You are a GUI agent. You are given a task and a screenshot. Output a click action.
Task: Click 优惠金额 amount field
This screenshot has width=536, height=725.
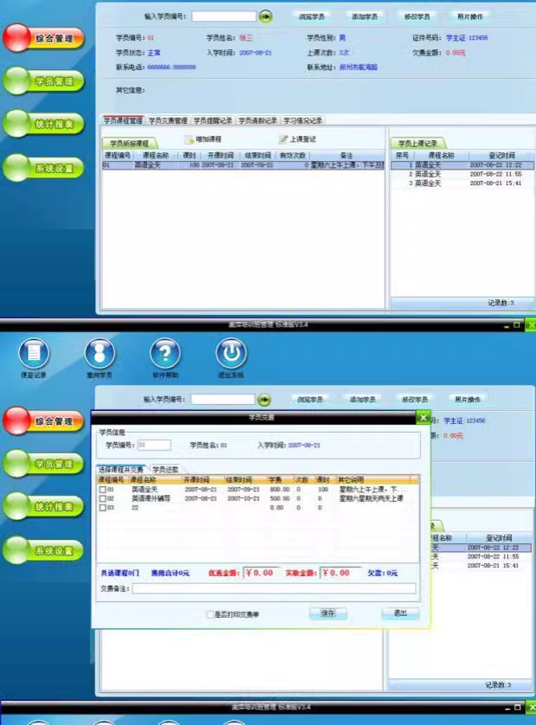262,573
